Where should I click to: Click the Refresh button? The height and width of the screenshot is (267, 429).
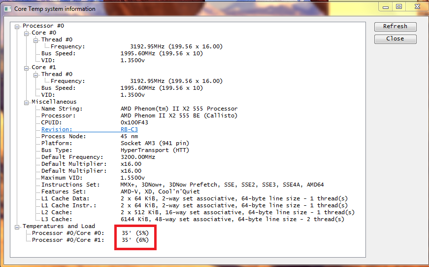(x=396, y=27)
